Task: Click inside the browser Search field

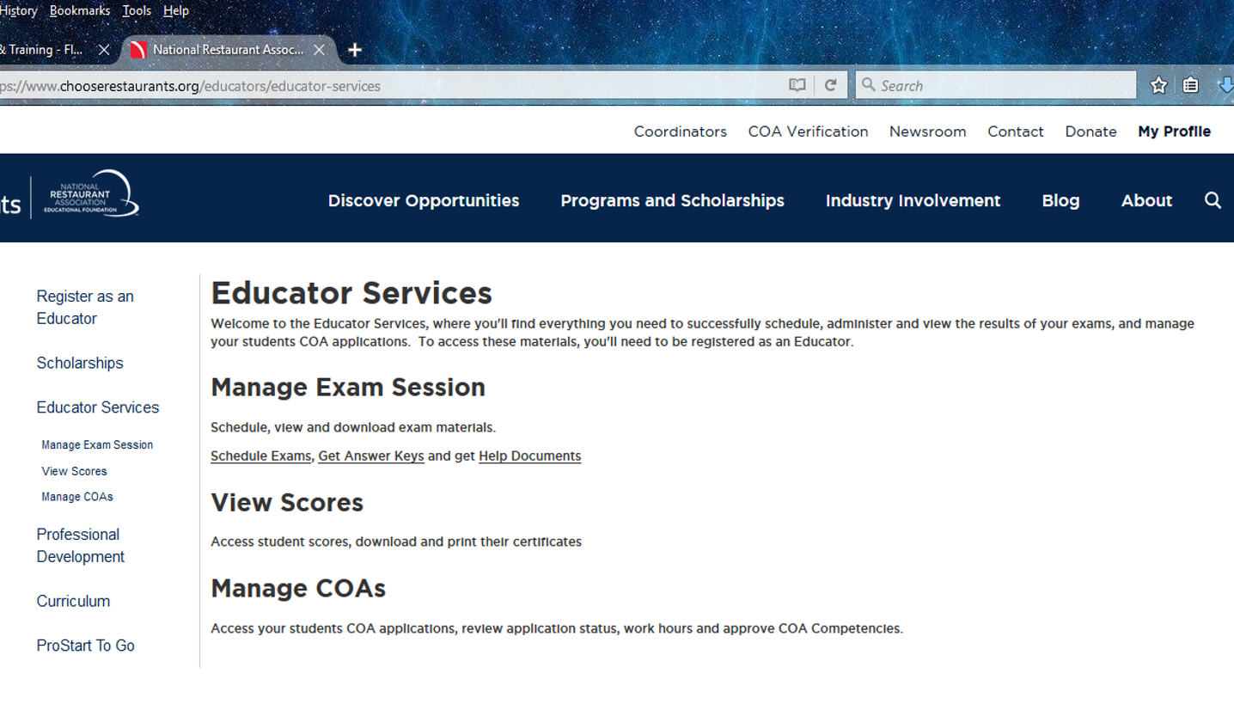Action: pos(1001,85)
